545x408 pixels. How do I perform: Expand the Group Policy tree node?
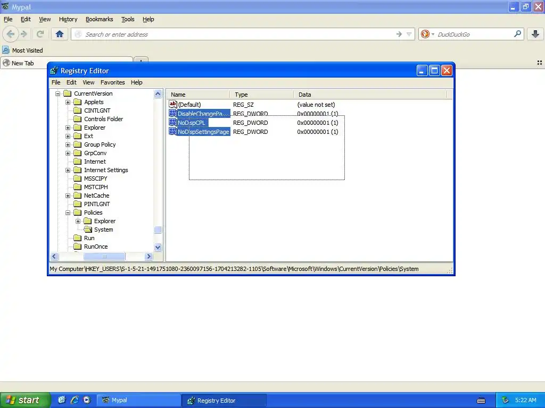68,144
